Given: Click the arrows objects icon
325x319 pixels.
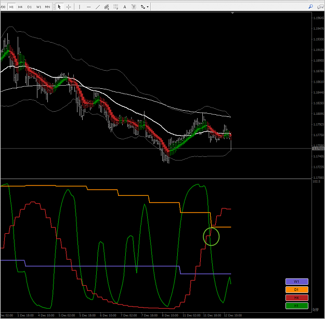Looking at the screenshot, I should pos(143,7).
